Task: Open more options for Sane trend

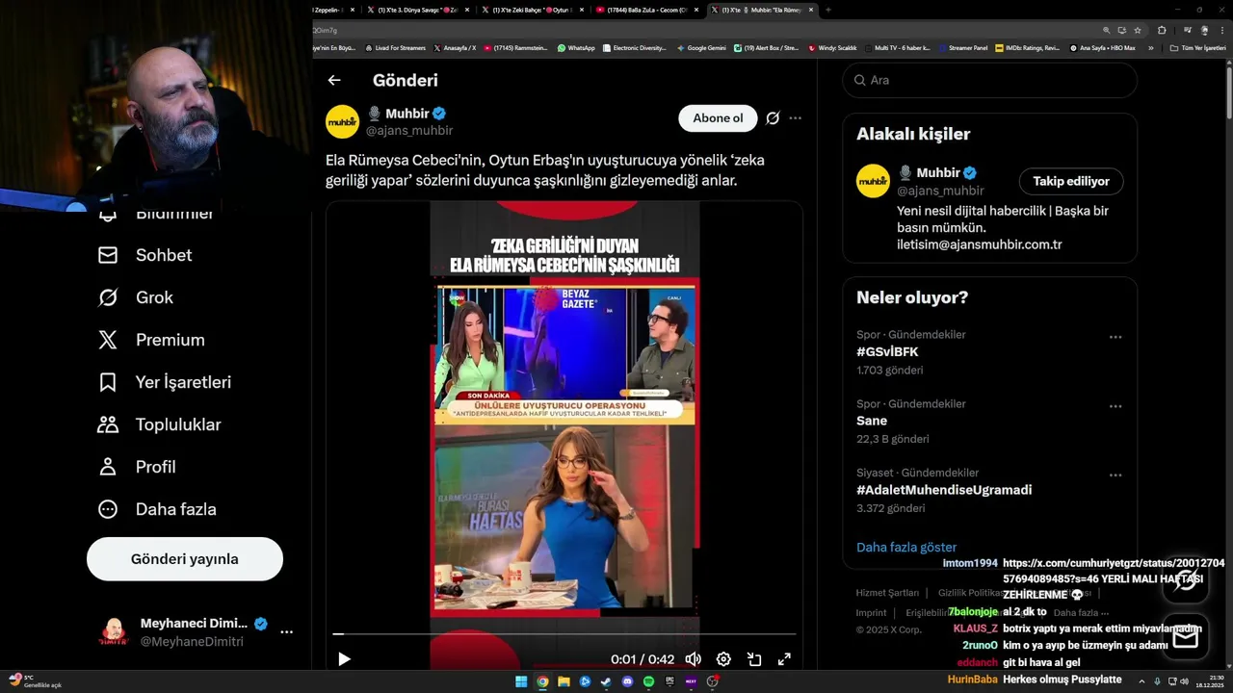Action: [x=1115, y=406]
